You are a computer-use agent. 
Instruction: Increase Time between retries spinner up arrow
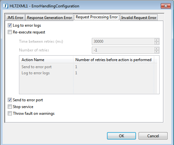(x=157, y=40)
